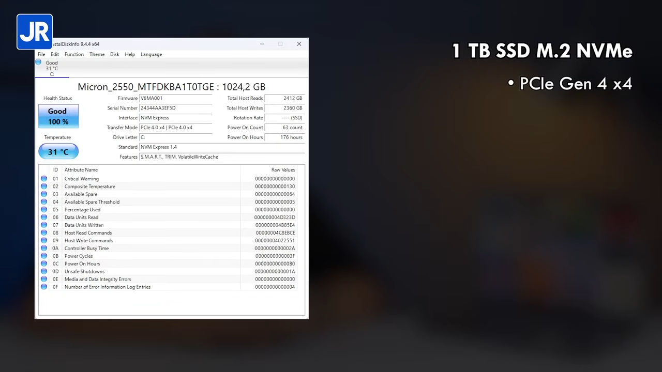Open the Theme menu

coord(97,54)
